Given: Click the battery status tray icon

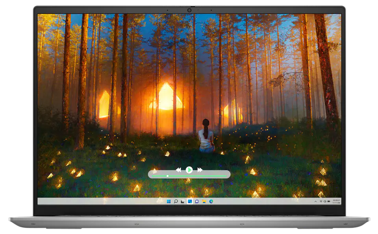Looking at the screenshot, I should [x=328, y=201].
